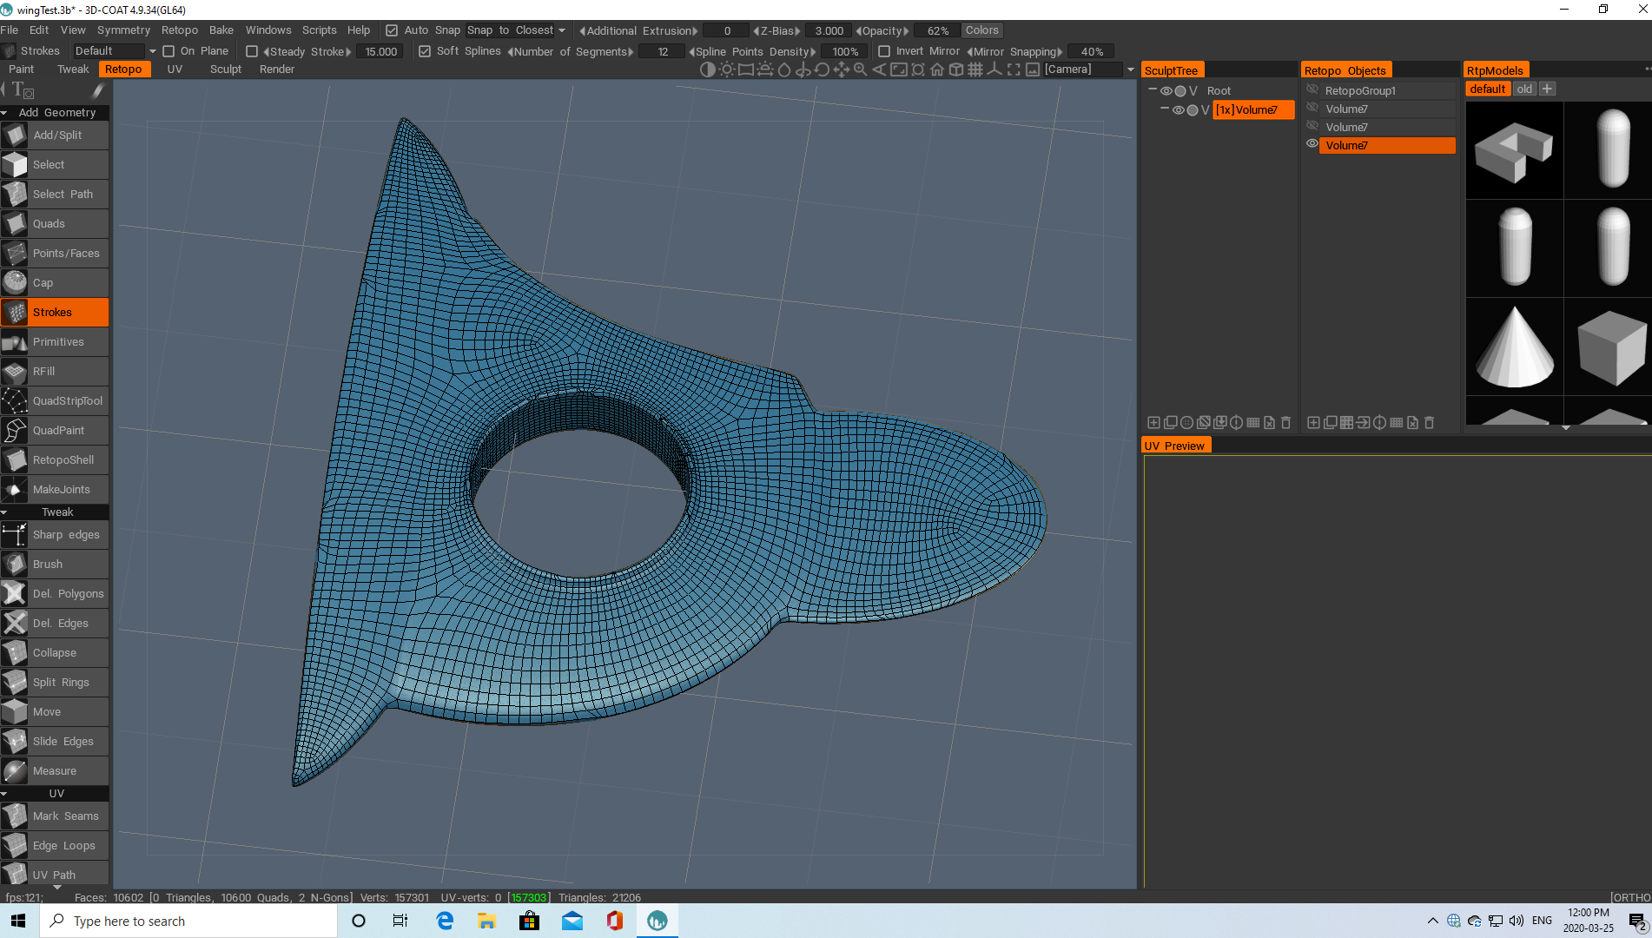This screenshot has height=938, width=1652.
Task: Click the Colors button in the toolbar
Action: pos(981,30)
